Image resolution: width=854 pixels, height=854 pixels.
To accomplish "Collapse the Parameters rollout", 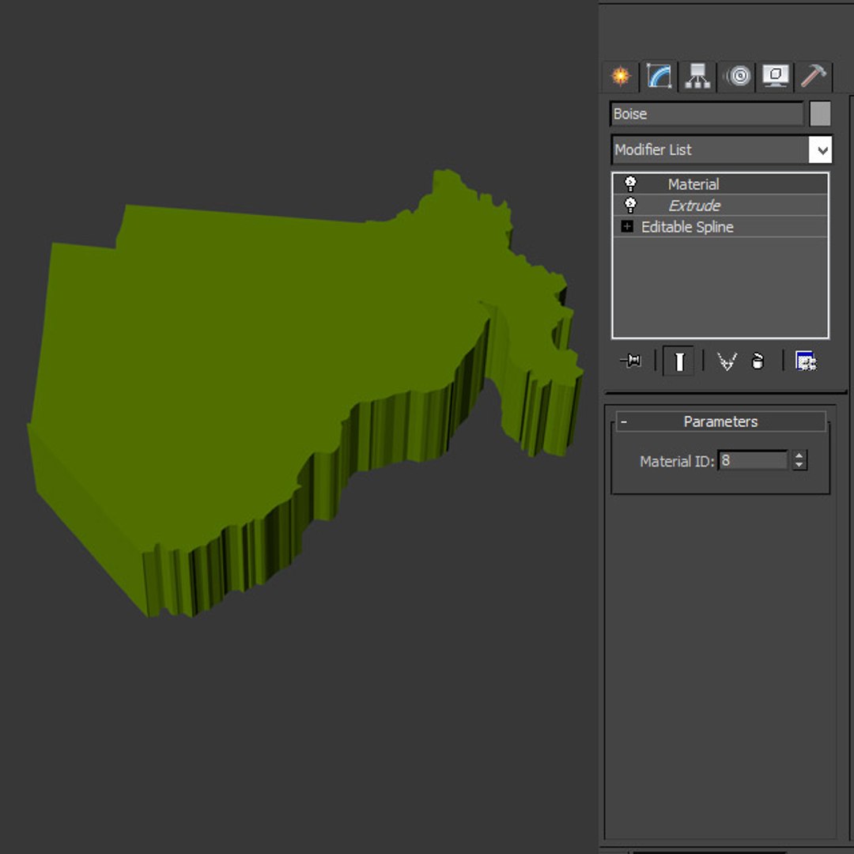I will [720, 421].
